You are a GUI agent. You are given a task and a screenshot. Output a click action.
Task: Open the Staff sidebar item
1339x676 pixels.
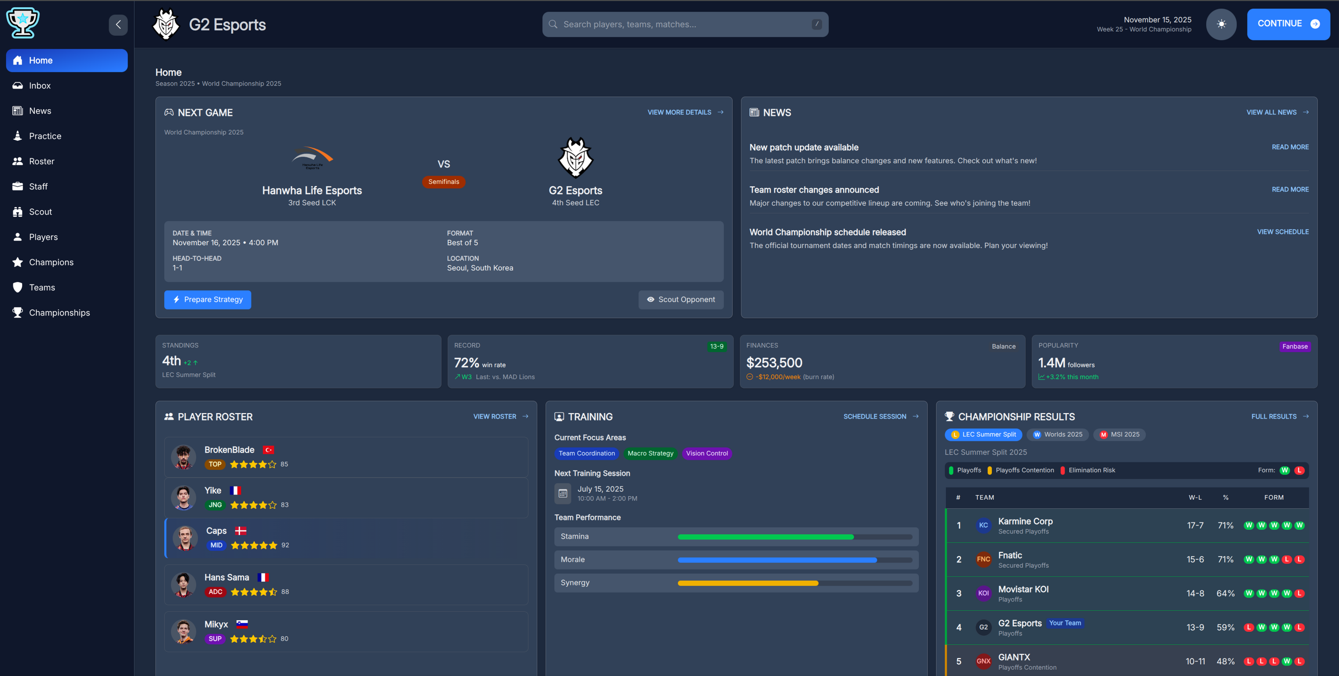[x=38, y=186]
